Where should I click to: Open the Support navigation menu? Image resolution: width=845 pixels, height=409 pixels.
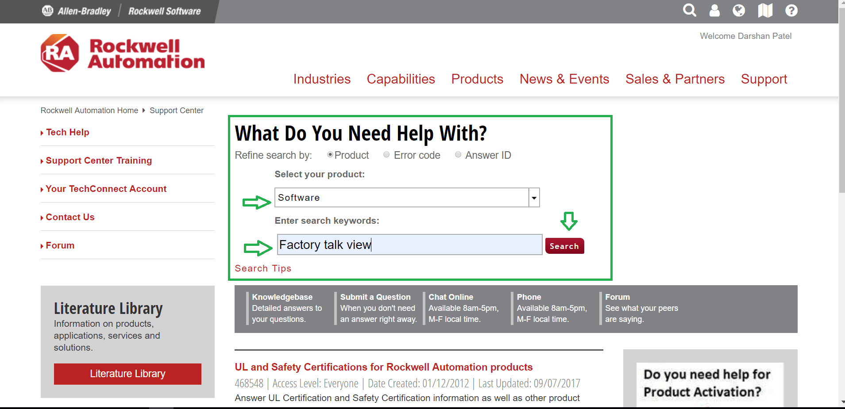click(x=764, y=79)
